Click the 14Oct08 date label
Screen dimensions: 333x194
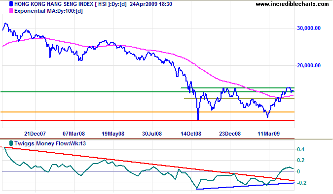pyautogui.click(x=191, y=134)
